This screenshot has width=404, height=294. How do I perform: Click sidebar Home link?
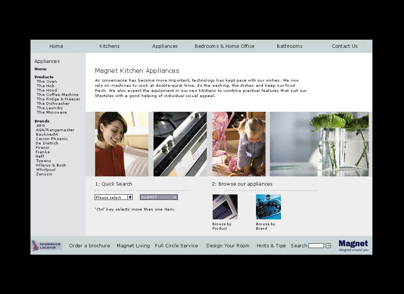[x=40, y=69]
